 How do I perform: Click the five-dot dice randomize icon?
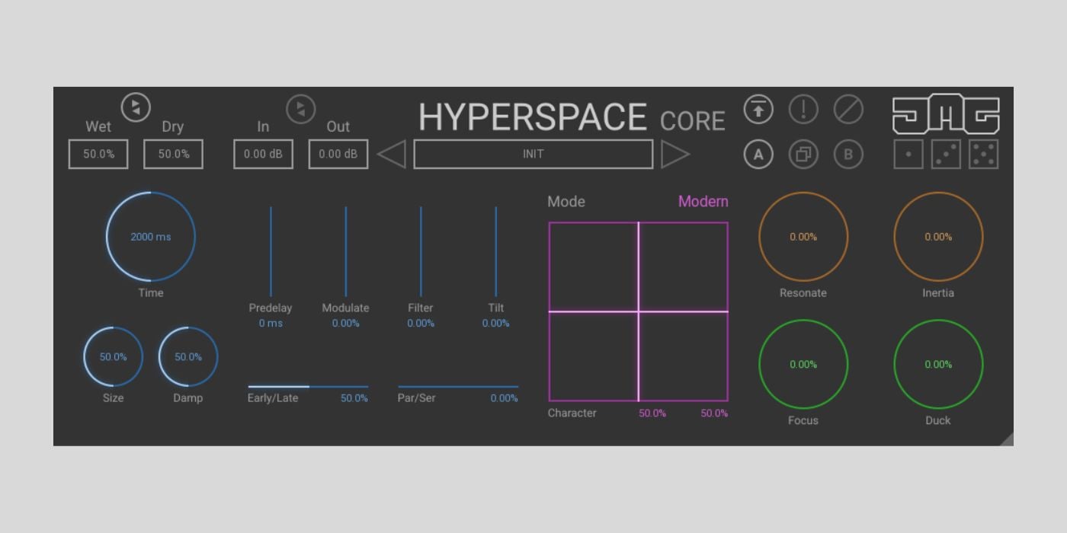click(x=983, y=155)
